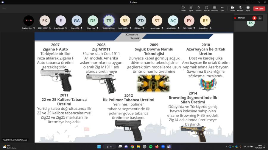Open the Görünüm view options
The image size is (268, 150).
(214, 9)
